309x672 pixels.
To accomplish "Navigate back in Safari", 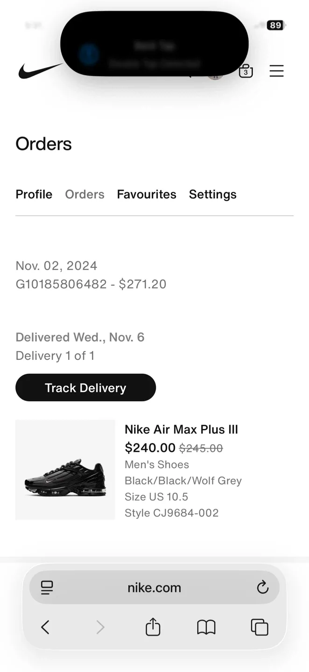I will (x=45, y=627).
